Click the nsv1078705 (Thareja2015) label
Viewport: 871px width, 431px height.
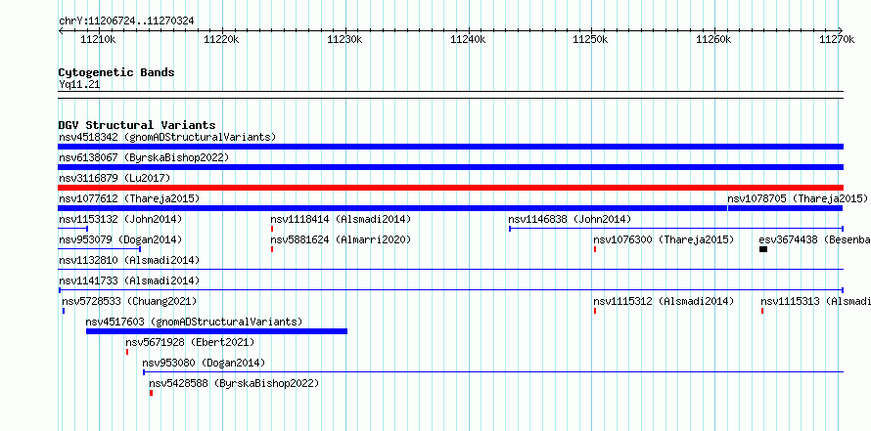798,198
